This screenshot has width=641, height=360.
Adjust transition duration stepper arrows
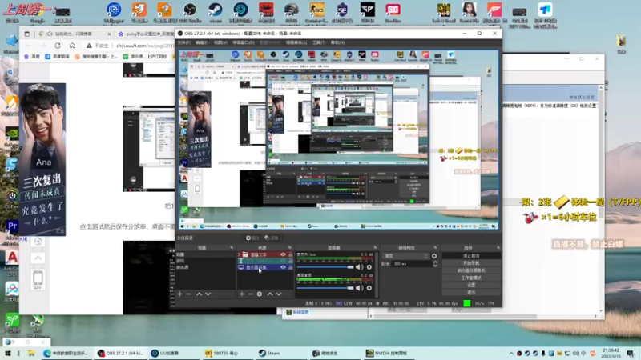[435, 264]
